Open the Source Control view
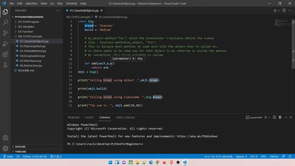This screenshot has height=166, width=295. [5, 33]
